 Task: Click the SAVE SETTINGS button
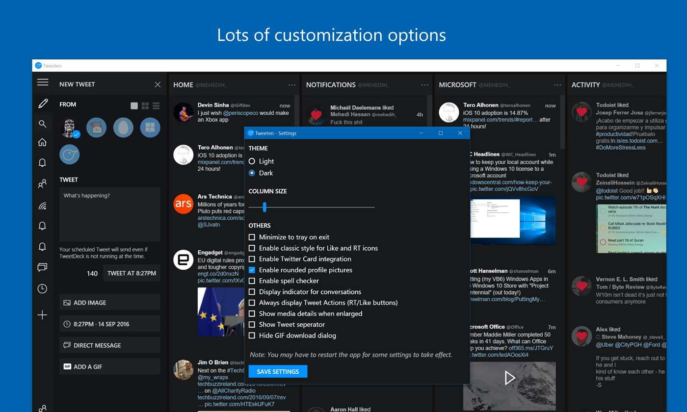pyautogui.click(x=278, y=372)
